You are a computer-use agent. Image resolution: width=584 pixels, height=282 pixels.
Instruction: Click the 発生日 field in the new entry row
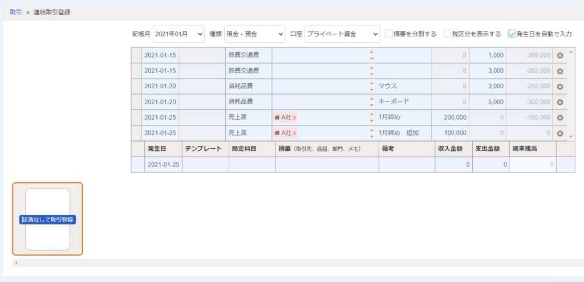coord(163,165)
